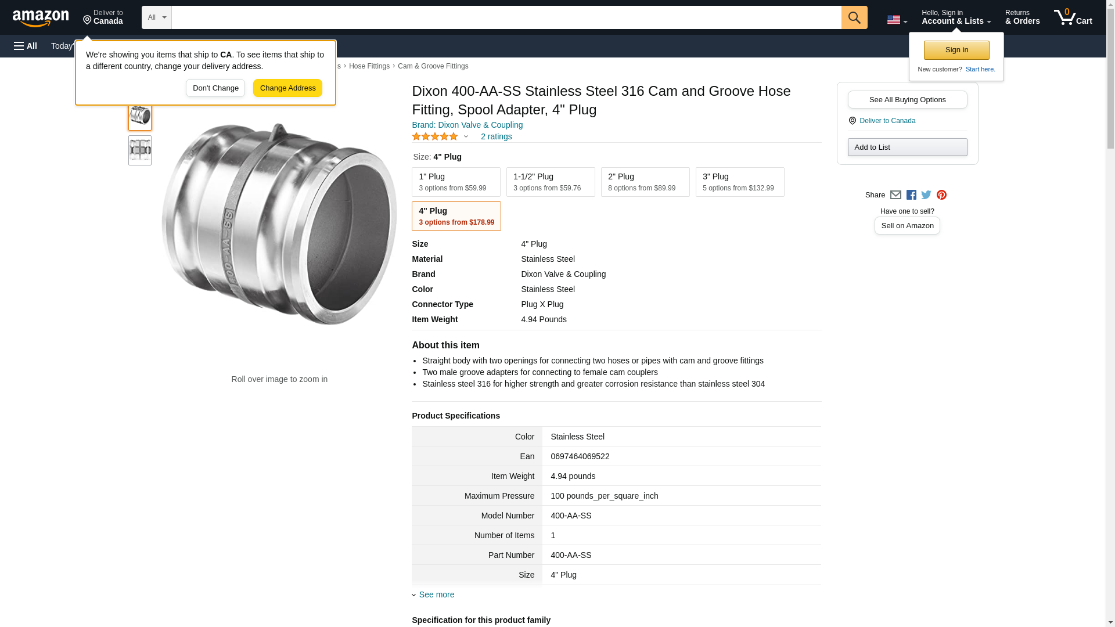Select the 3" Plug size option
Viewport: 1115px width, 627px height.
pos(739,182)
